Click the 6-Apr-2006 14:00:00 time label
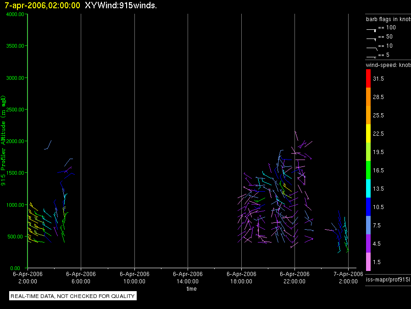 pos(188,277)
